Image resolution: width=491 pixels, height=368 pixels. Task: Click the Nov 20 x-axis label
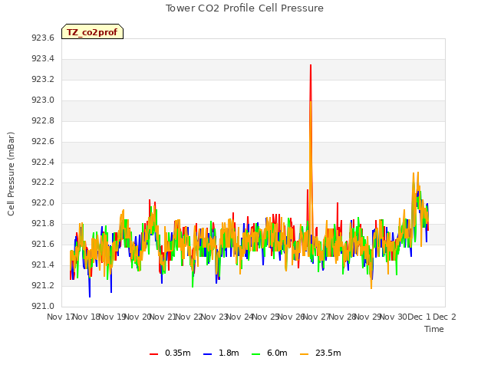tap(137, 317)
